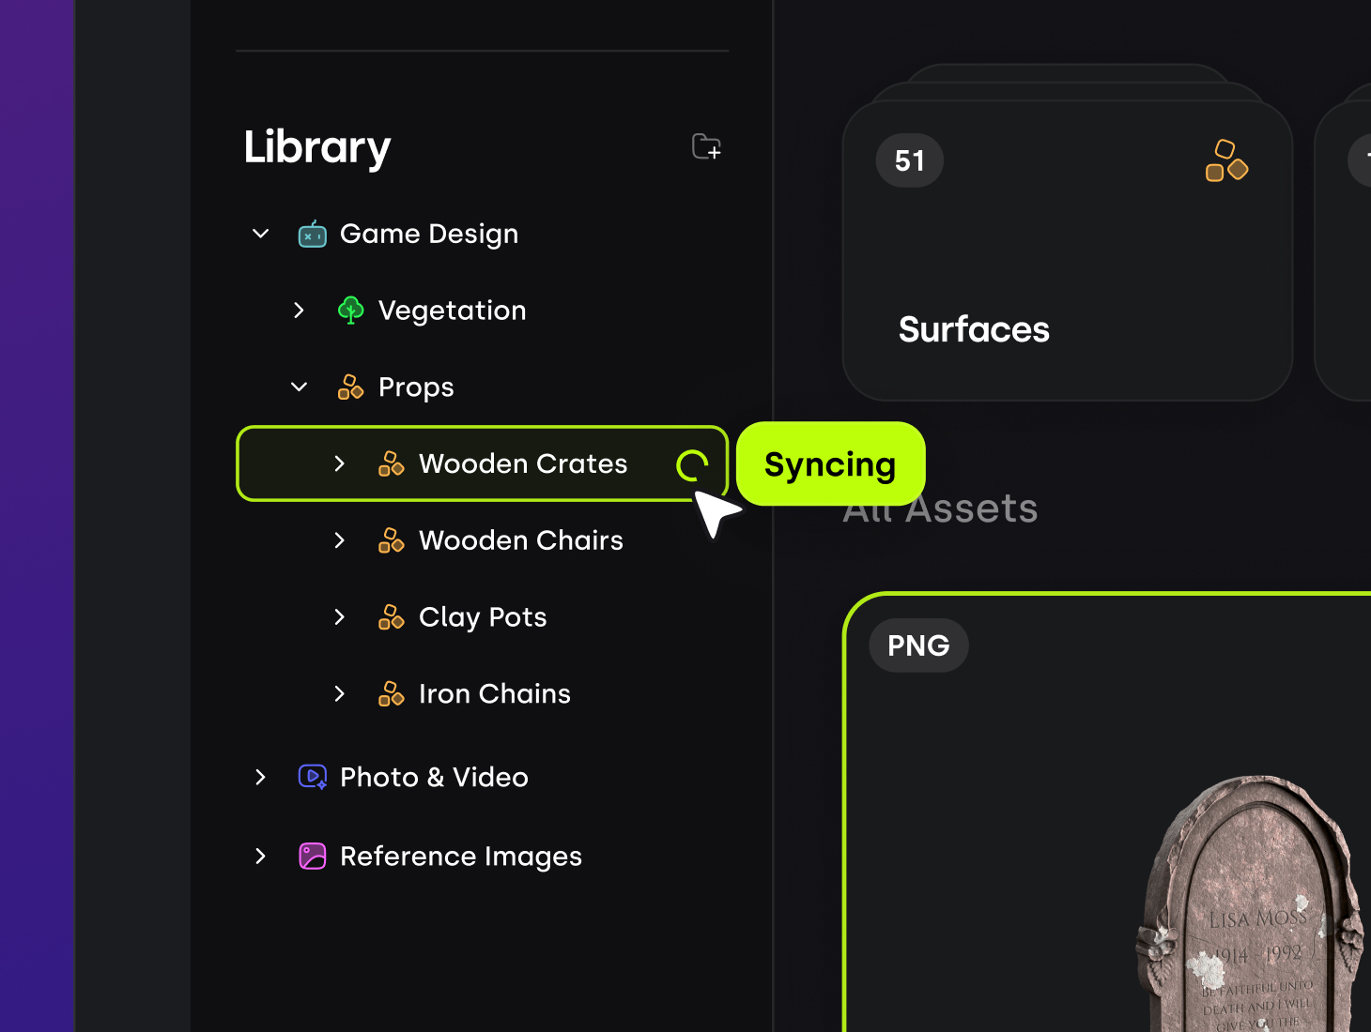Collapse the Props section

(298, 387)
